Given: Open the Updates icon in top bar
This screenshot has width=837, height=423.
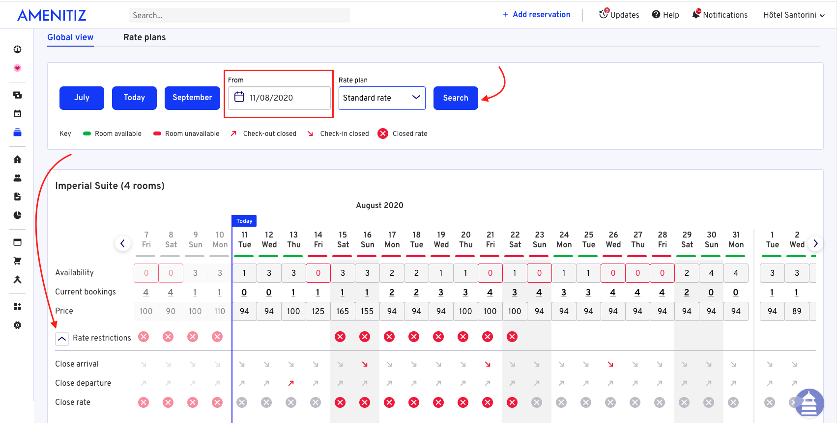Looking at the screenshot, I should [604, 14].
